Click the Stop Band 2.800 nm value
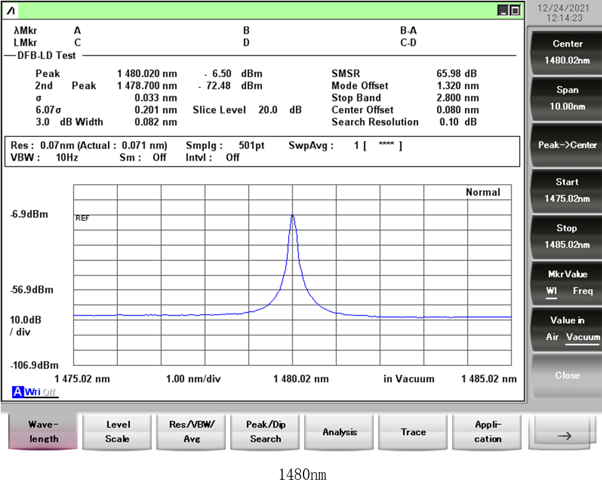 [458, 98]
